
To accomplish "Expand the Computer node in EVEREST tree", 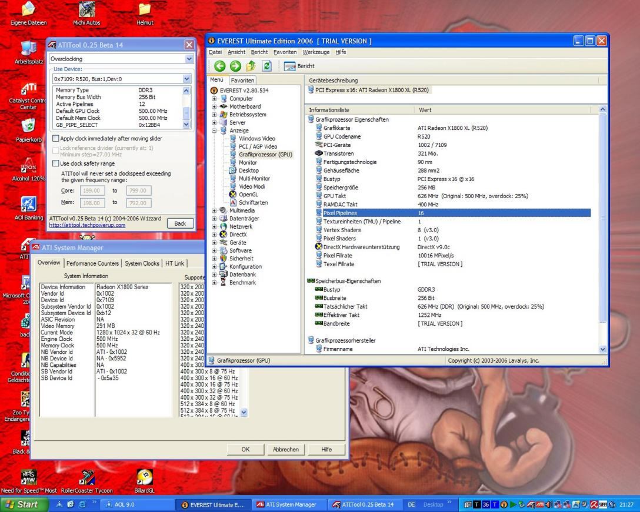I will point(214,99).
